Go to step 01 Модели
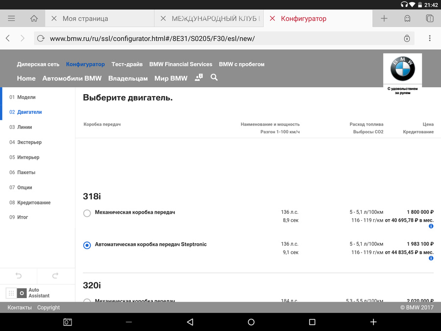The height and width of the screenshot is (331, 441). (23, 97)
